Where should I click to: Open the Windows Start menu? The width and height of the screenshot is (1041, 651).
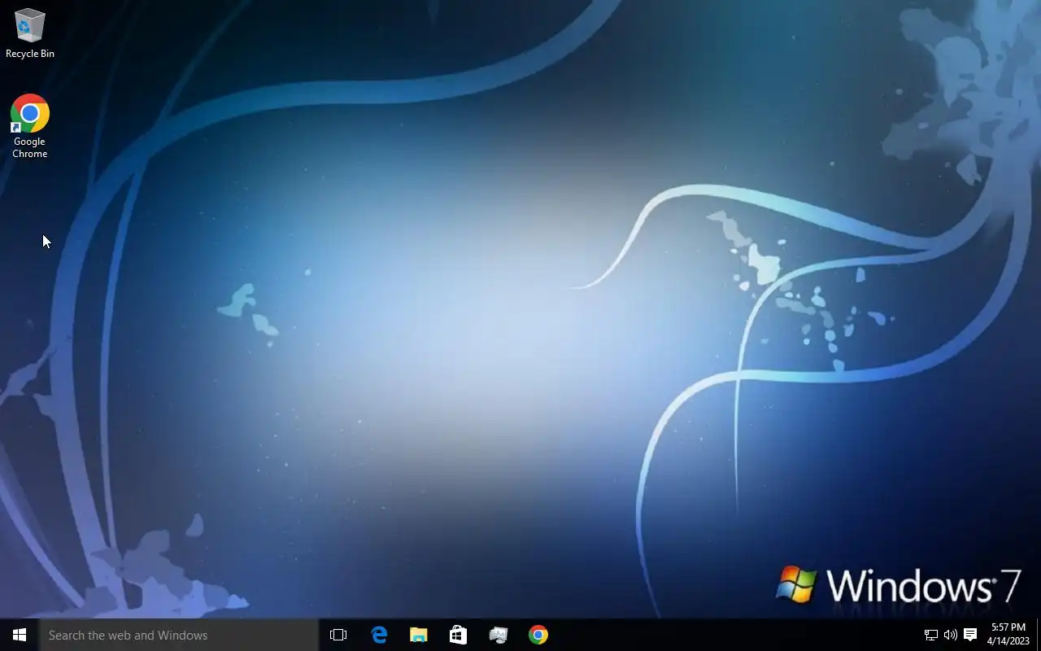pyautogui.click(x=20, y=635)
